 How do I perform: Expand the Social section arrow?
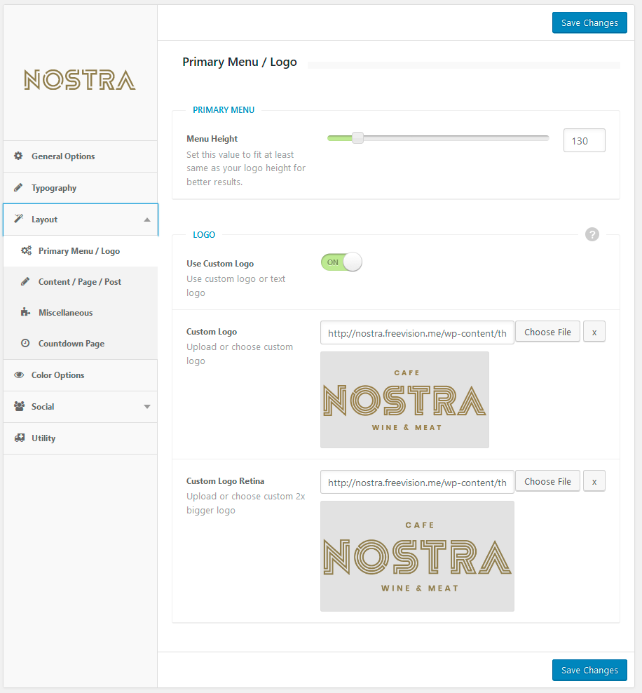click(146, 407)
